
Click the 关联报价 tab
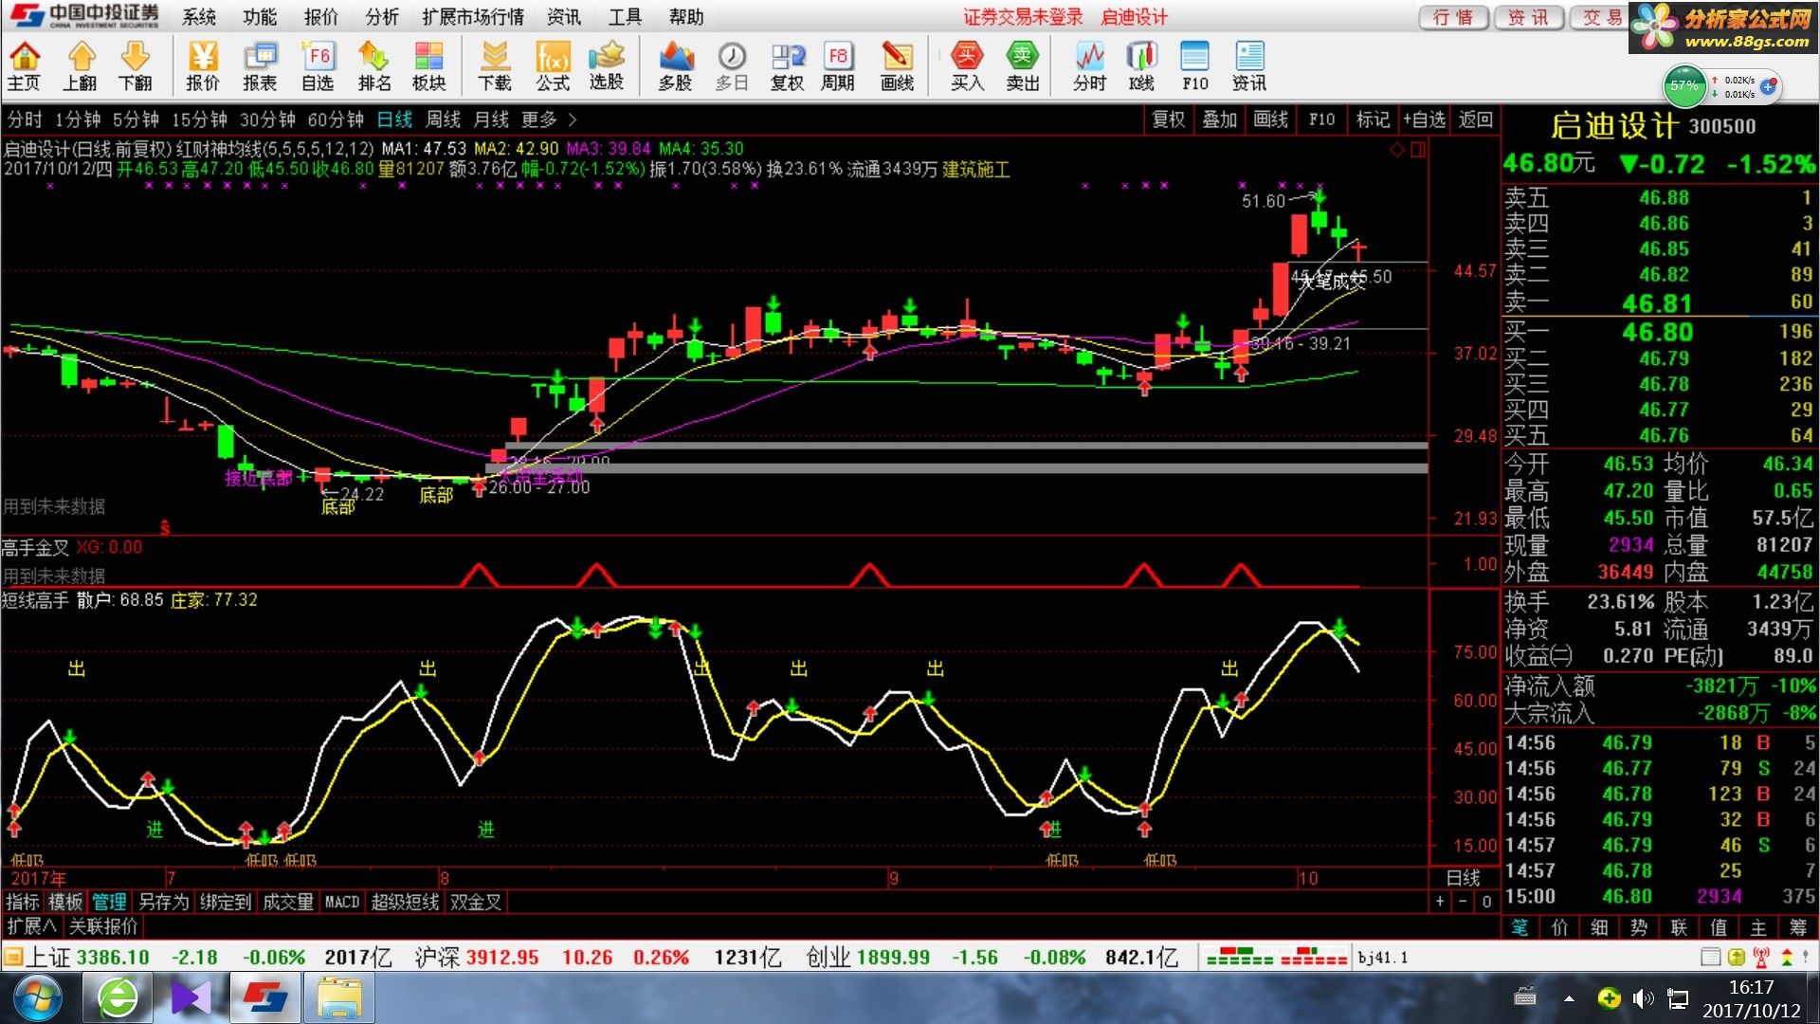tap(103, 926)
